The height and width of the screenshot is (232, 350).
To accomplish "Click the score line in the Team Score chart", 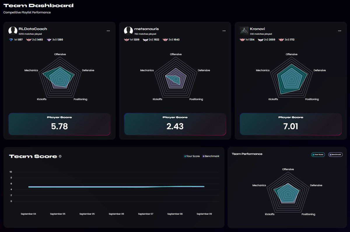I will tap(117, 186).
